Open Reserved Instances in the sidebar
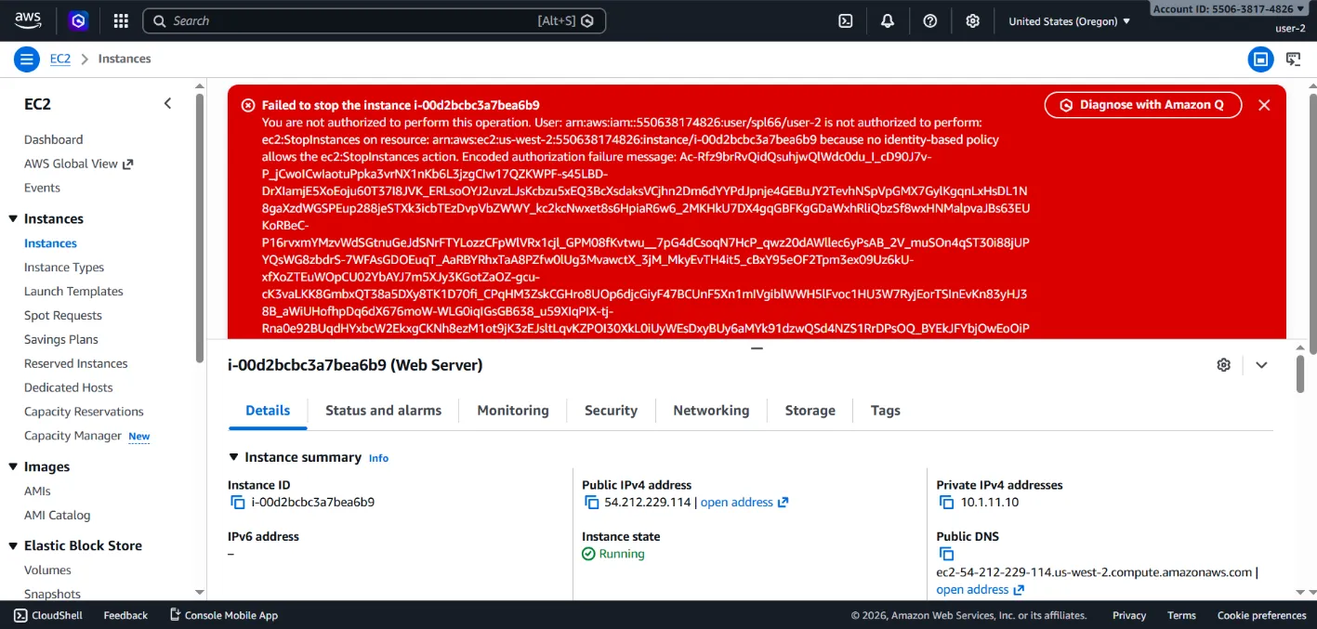Viewport: 1317px width, 629px height. (x=76, y=364)
